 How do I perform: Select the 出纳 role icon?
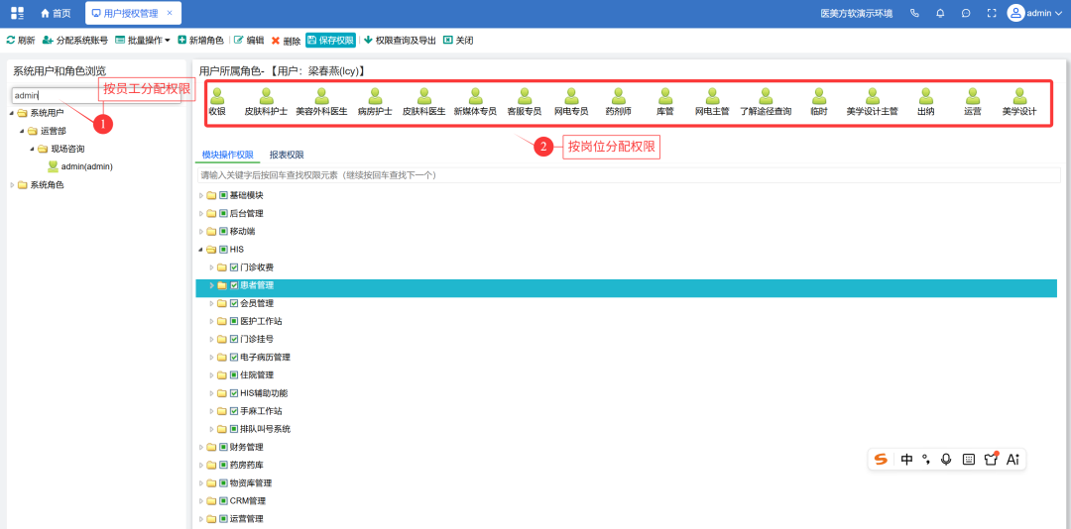(925, 95)
